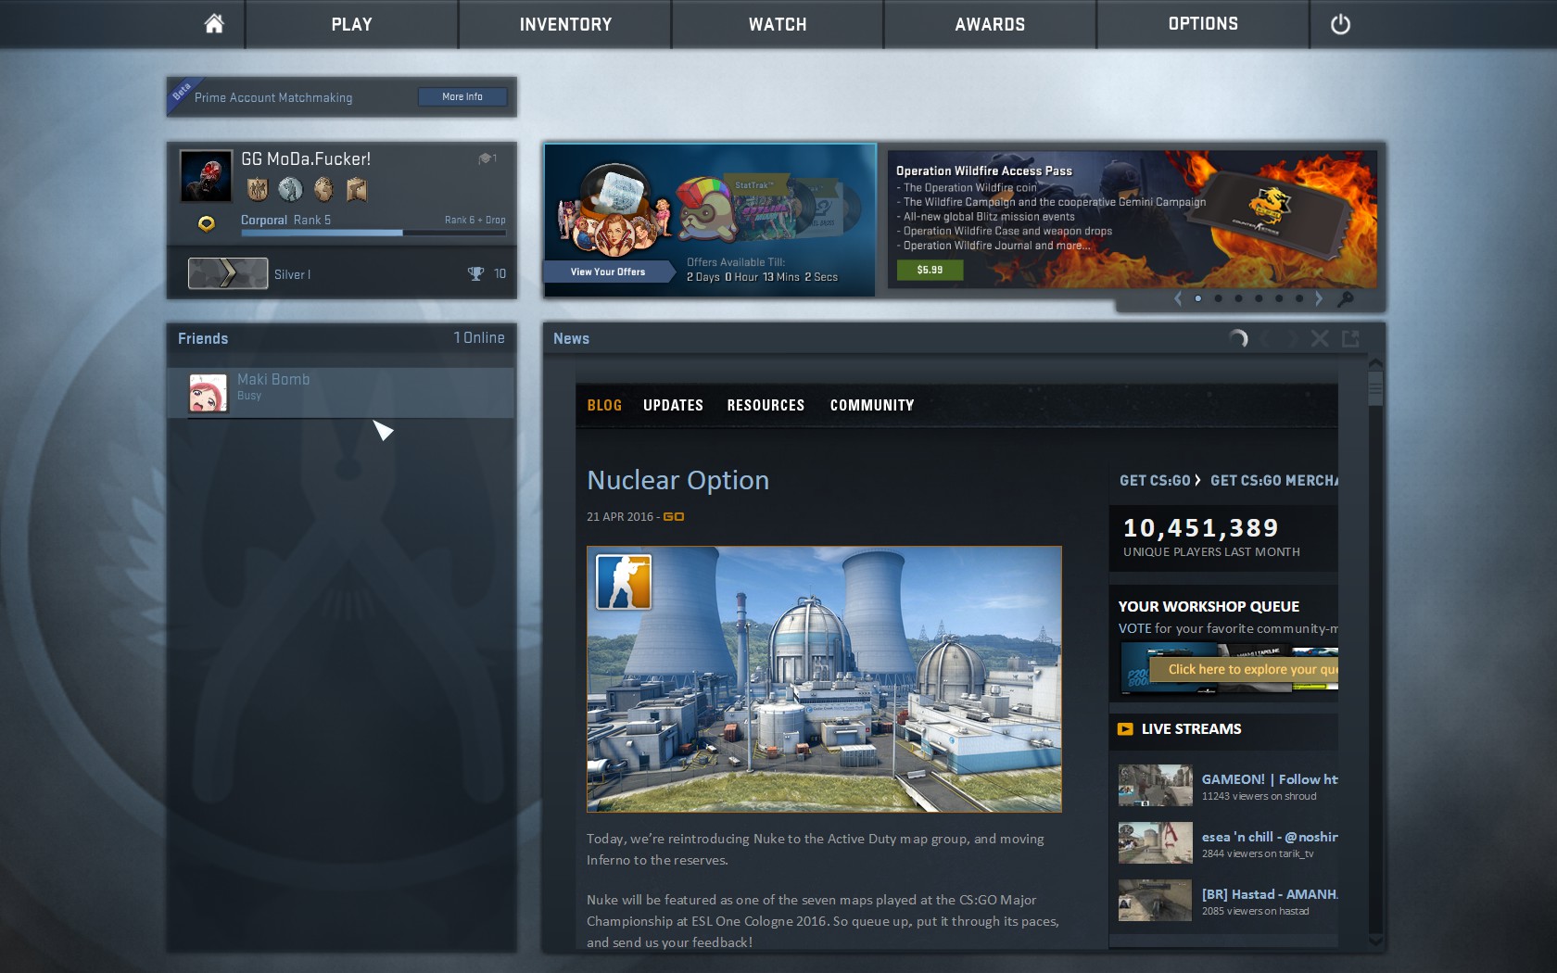
Task: Open the player avatar profile picture
Action: tap(206, 176)
